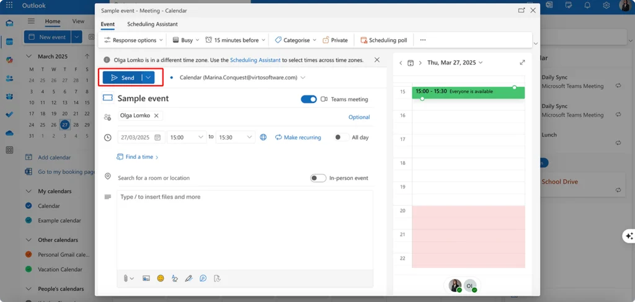The image size is (635, 302).
Task: Click the Find a time link
Action: point(137,157)
